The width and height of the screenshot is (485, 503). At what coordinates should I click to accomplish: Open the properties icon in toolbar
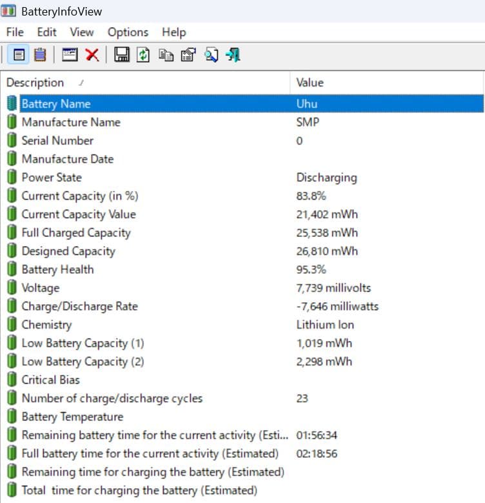click(x=188, y=56)
